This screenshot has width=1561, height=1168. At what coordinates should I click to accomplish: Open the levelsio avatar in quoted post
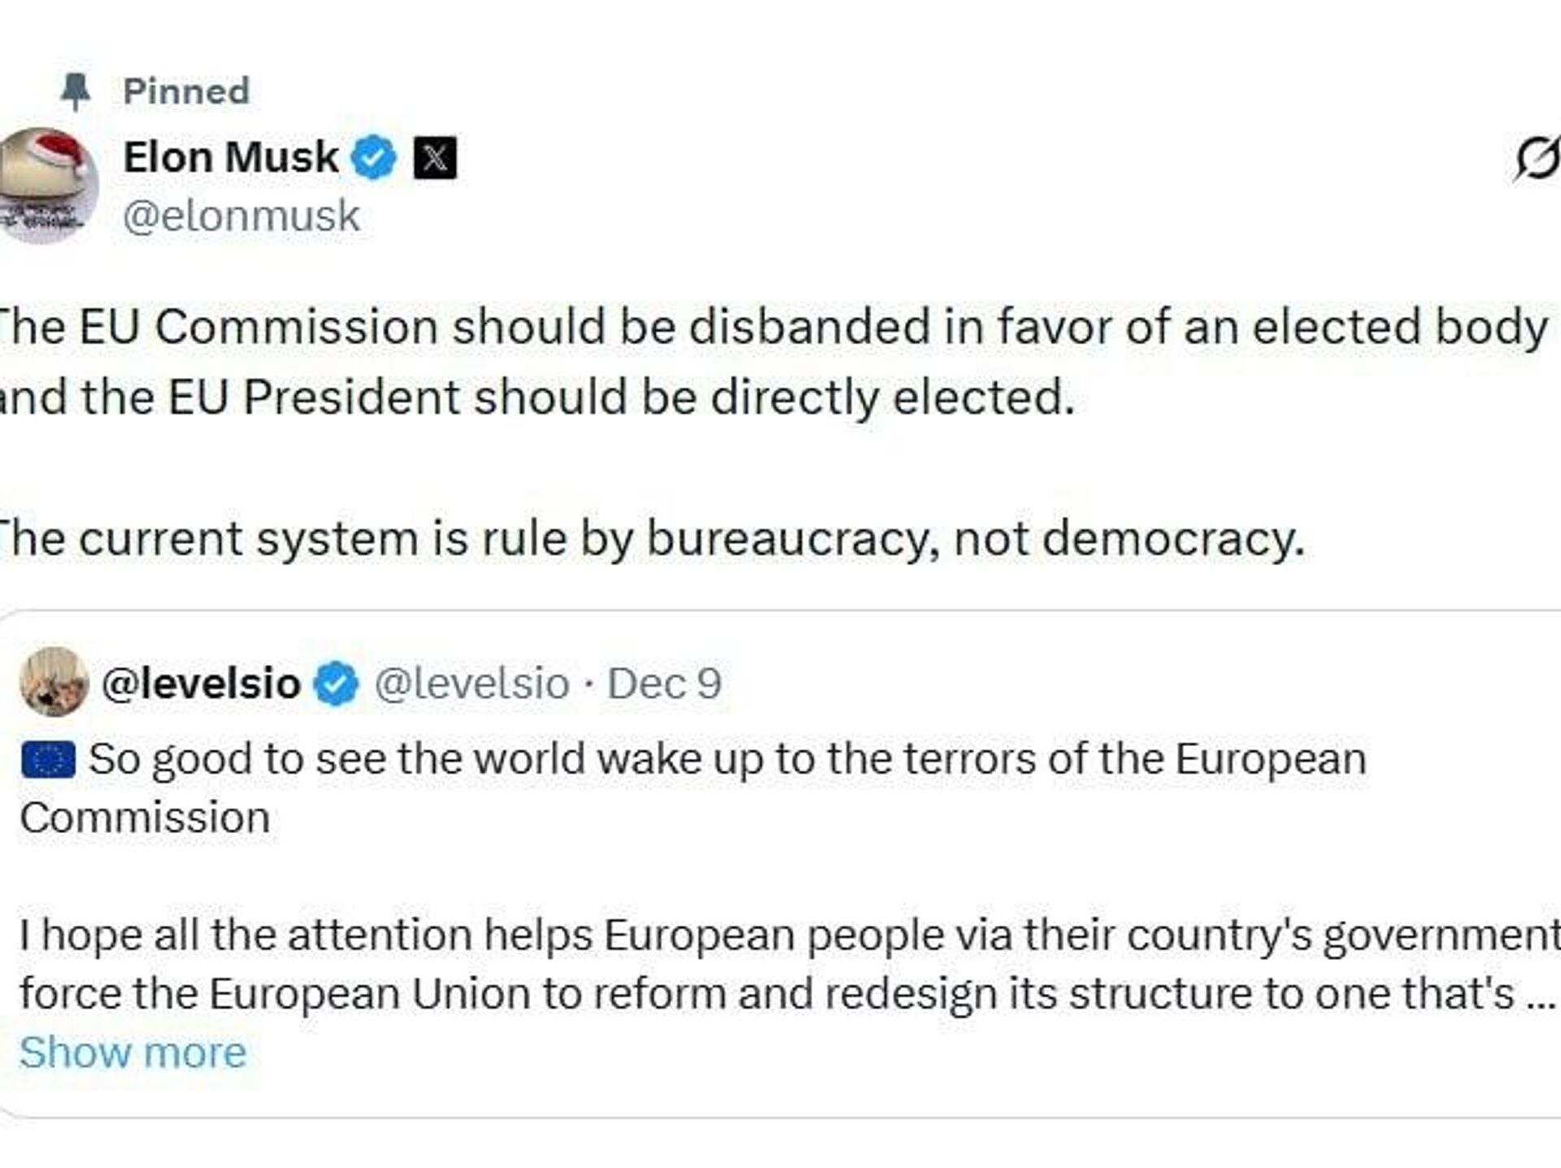[x=54, y=682]
